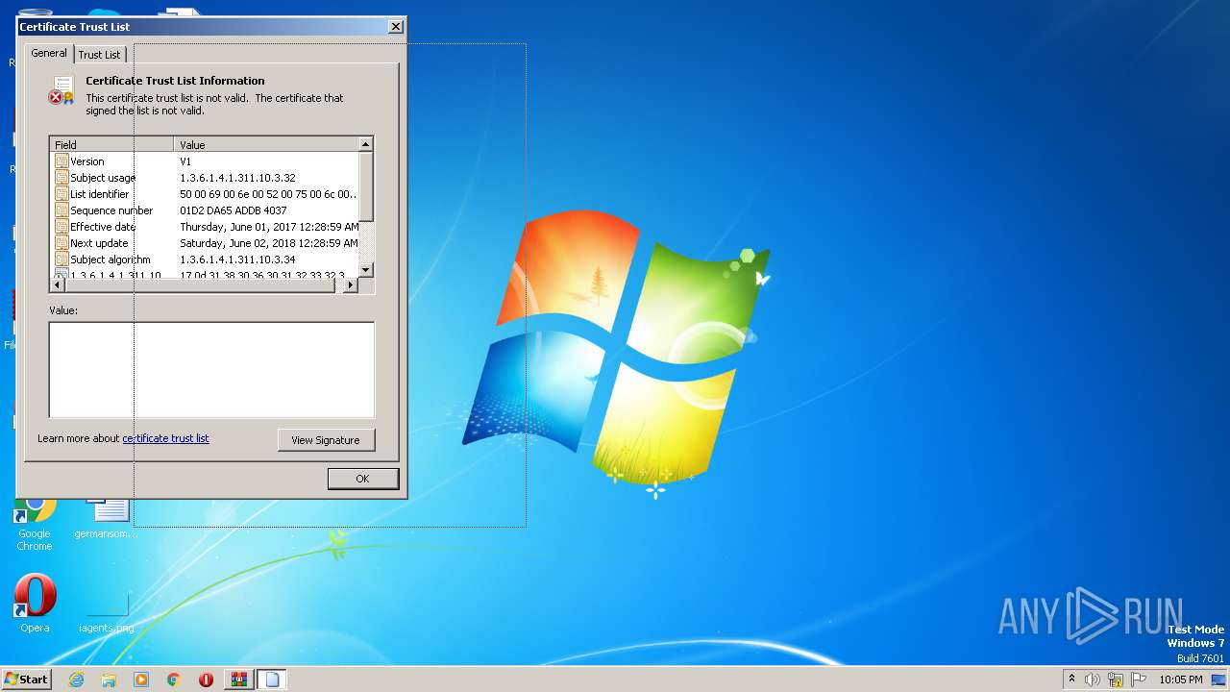1230x692 pixels.
Task: Click the June 02, 2018 date value
Action: (269, 243)
